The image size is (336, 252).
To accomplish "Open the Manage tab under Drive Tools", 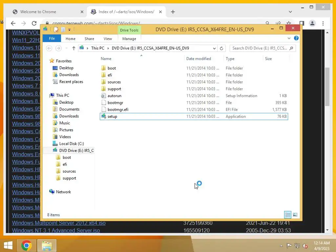I will (x=129, y=39).
